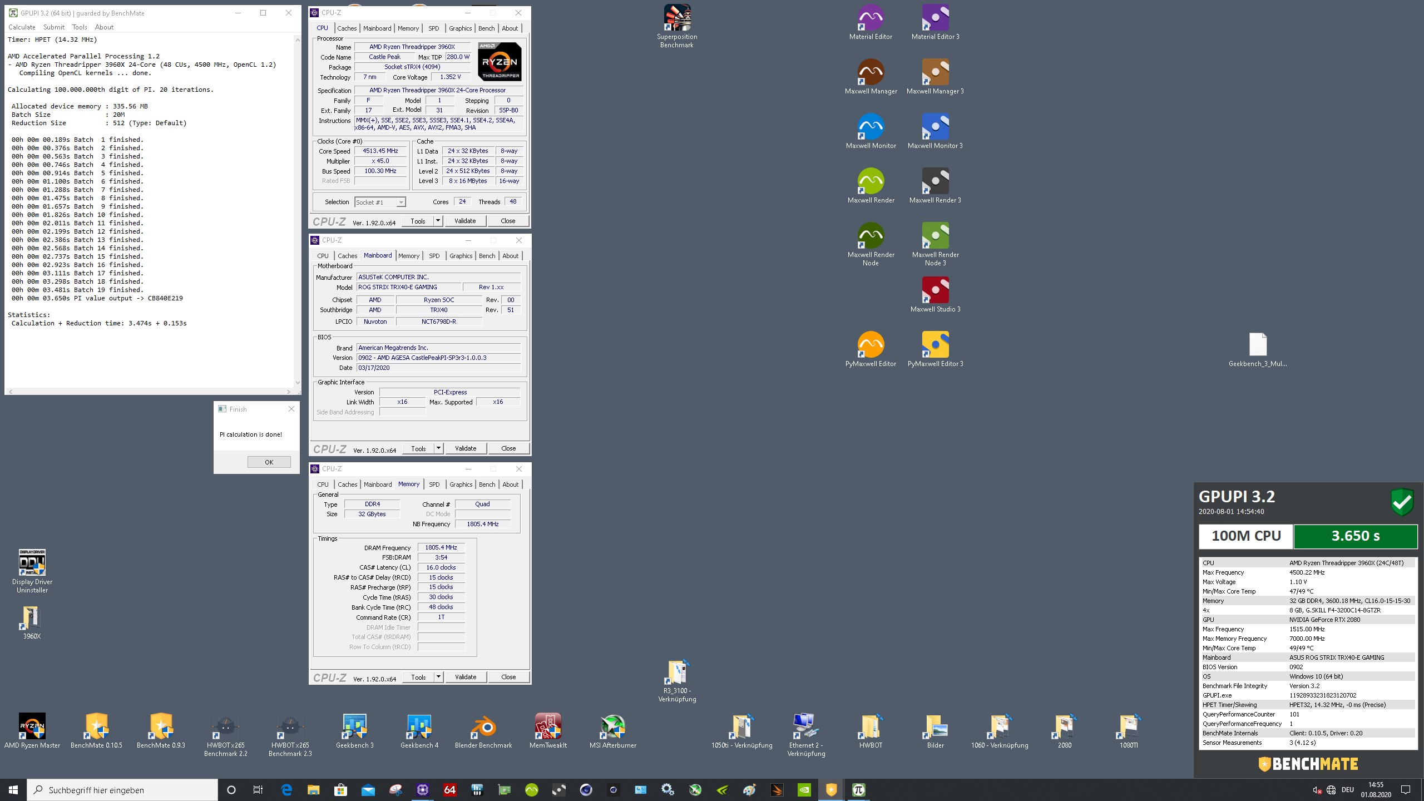Click the taskbar clock showing 14:55
This screenshot has height=801, width=1424.
tap(1376, 790)
